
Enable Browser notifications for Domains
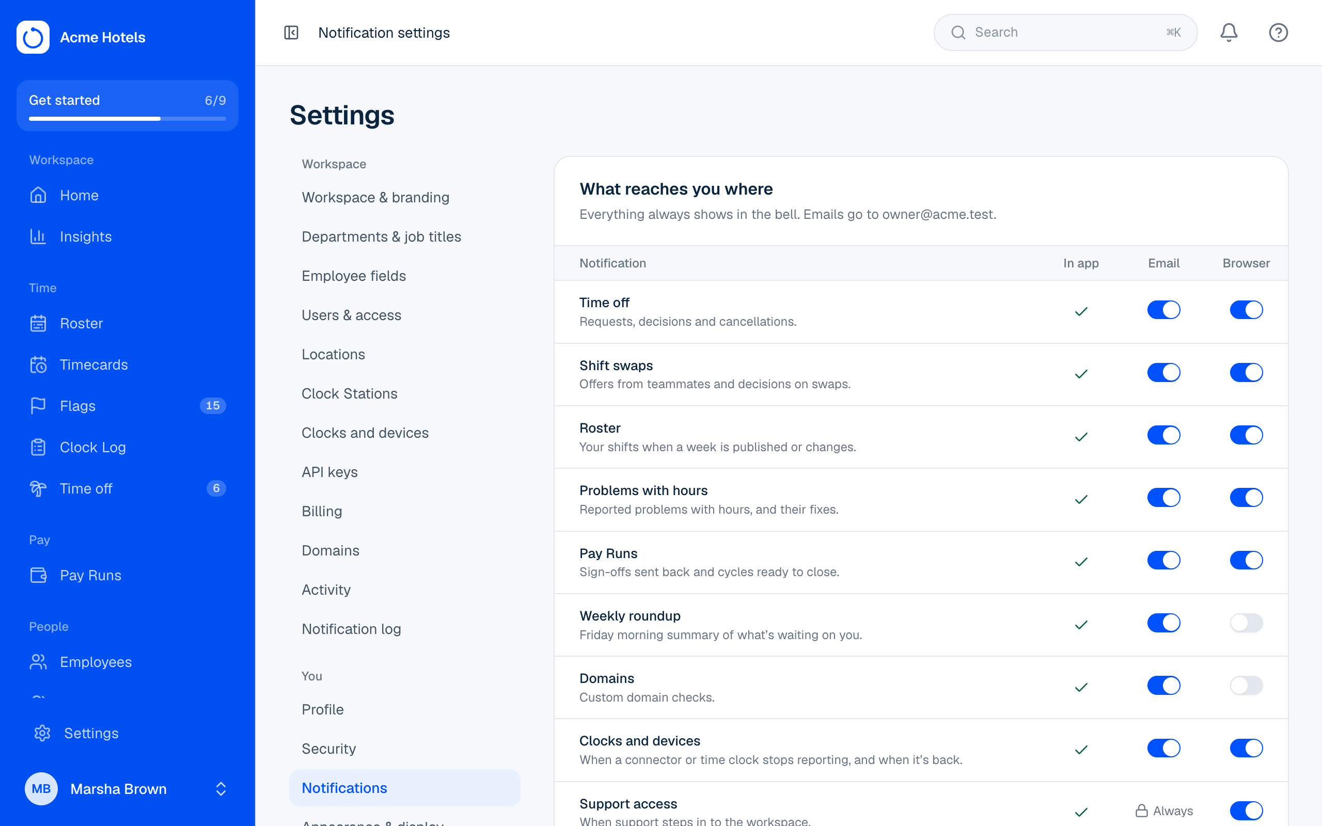1246,685
